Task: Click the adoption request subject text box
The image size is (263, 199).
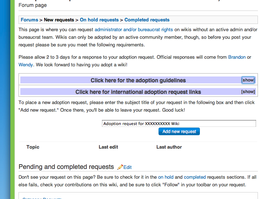Action: coord(179,124)
